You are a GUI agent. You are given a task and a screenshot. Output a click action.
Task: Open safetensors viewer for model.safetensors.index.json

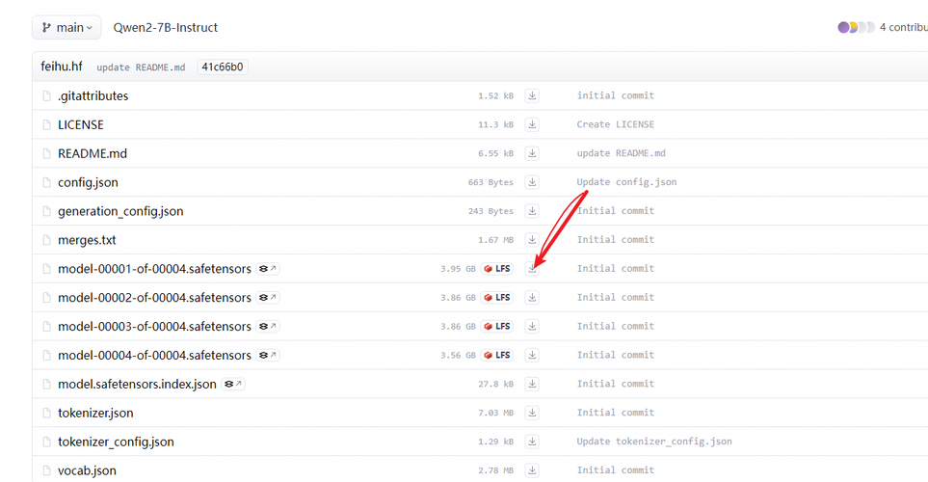point(233,384)
